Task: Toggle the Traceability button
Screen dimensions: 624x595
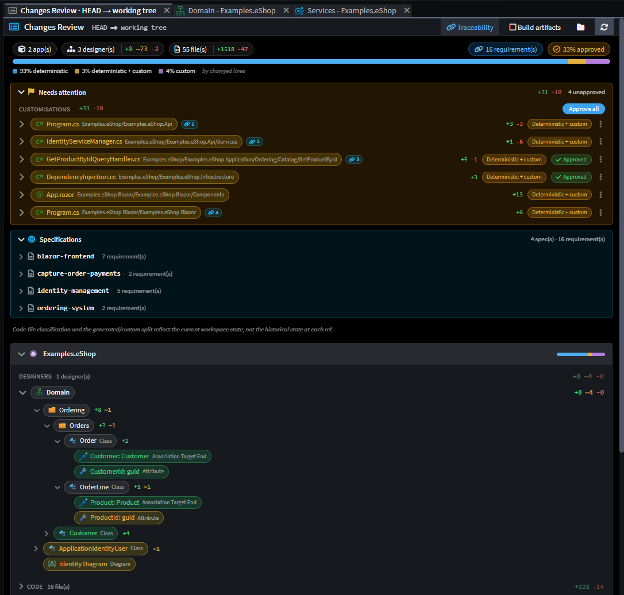Action: coord(470,27)
